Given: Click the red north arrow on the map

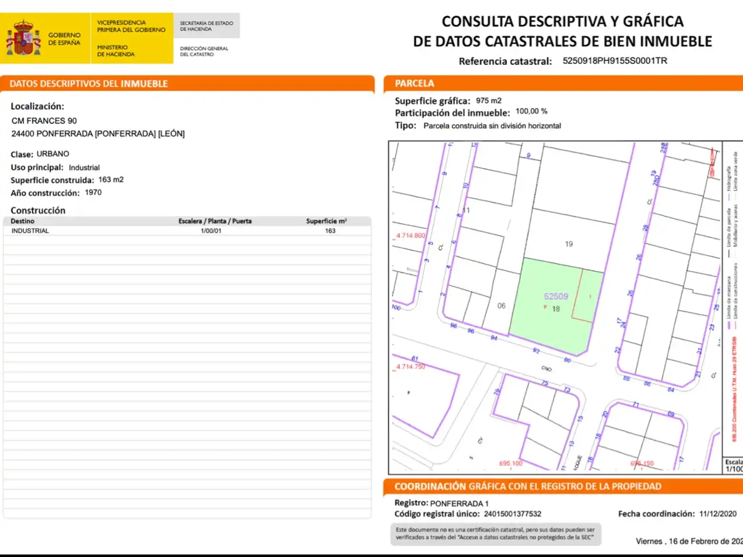Looking at the screenshot, I should 713,162.
